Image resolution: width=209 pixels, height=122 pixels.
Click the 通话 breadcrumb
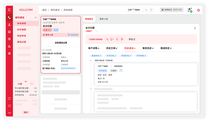tap(44, 10)
